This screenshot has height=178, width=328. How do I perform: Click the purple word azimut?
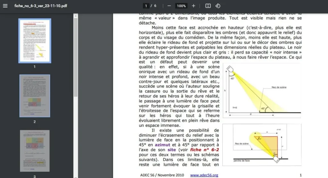tap(162, 145)
